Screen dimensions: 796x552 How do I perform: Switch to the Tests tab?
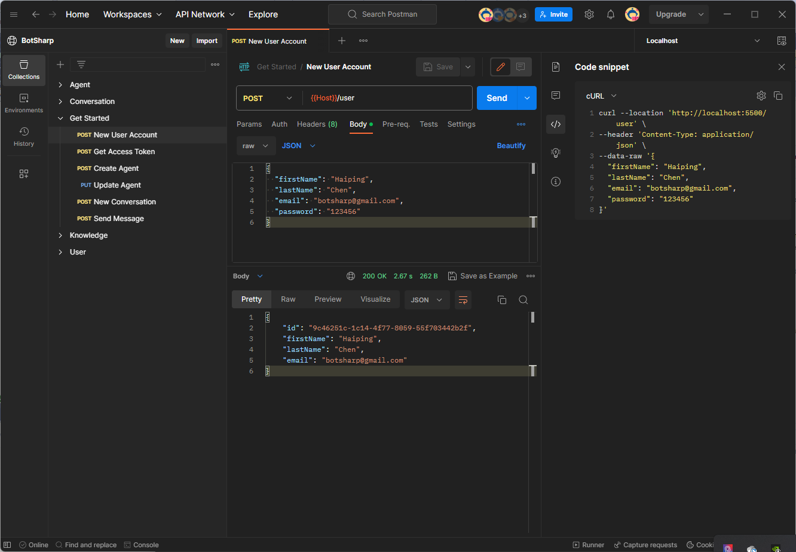(429, 124)
